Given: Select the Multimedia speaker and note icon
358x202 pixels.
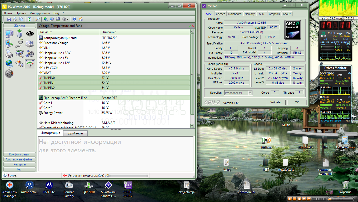Looking at the screenshot, I should point(30,53).
